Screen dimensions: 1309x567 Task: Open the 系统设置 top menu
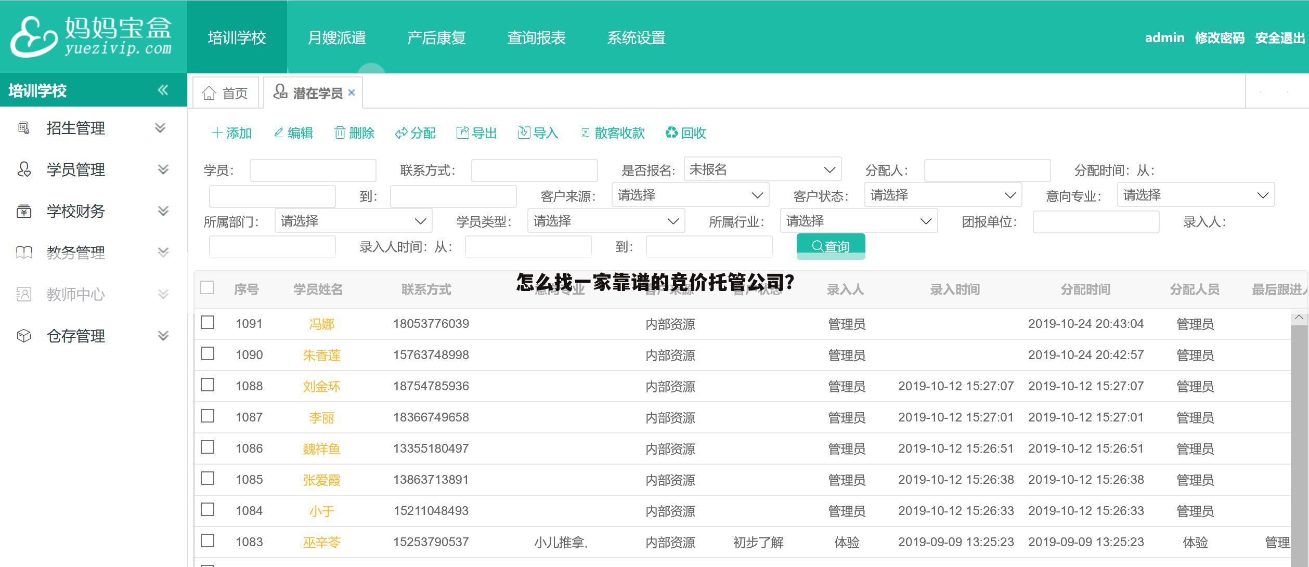point(637,37)
